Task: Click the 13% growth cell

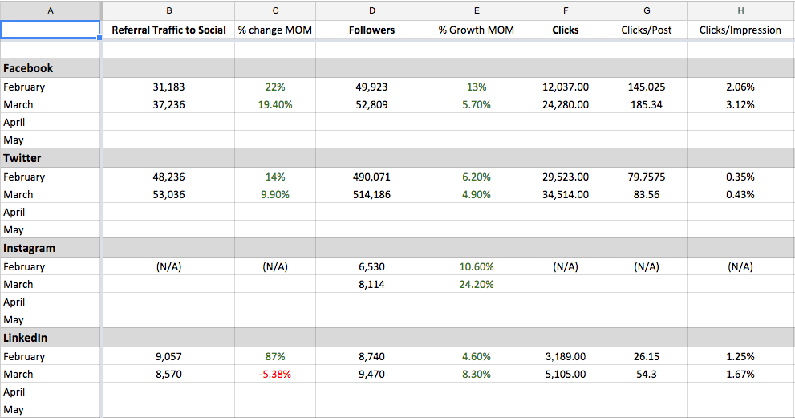Action: click(477, 87)
